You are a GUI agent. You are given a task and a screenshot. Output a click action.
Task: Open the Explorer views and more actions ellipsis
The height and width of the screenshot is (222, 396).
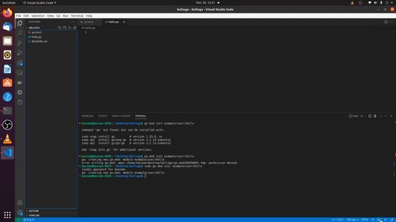(73, 22)
